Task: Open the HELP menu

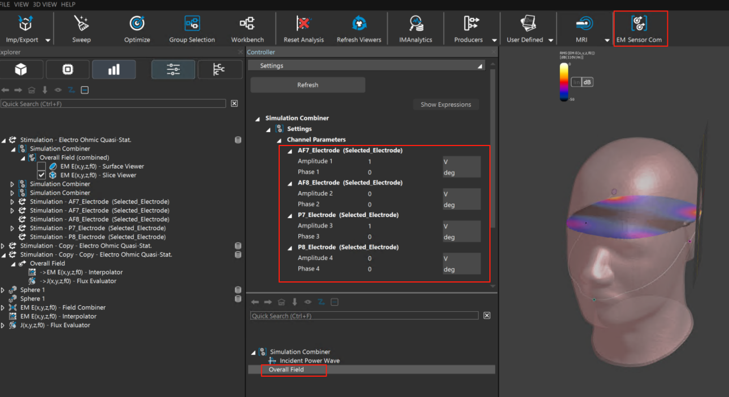Action: click(x=68, y=4)
